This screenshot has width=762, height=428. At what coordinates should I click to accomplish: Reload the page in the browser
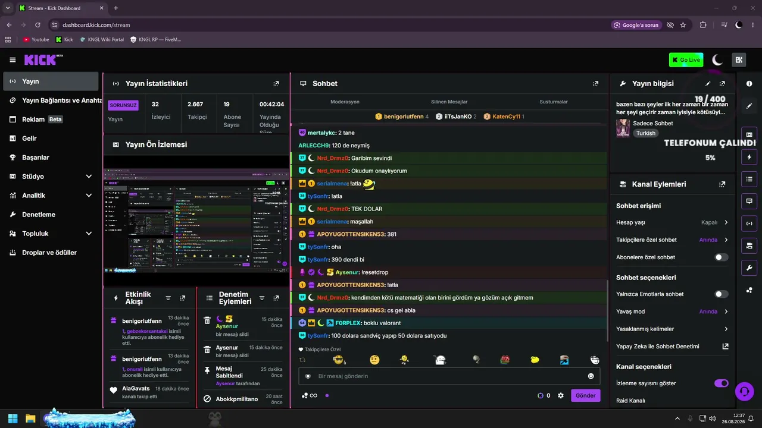[38, 25]
